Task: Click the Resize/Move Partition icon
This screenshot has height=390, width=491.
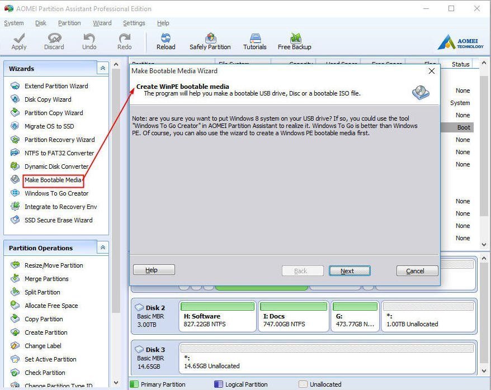Action: [15, 265]
